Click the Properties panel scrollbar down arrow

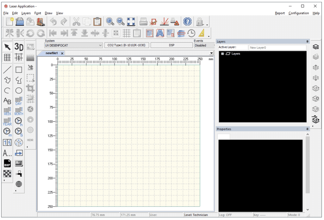click(x=308, y=210)
